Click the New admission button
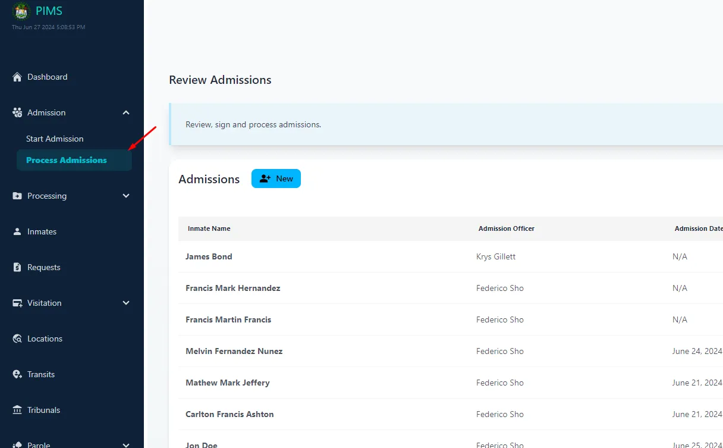The width and height of the screenshot is (723, 448). click(276, 178)
